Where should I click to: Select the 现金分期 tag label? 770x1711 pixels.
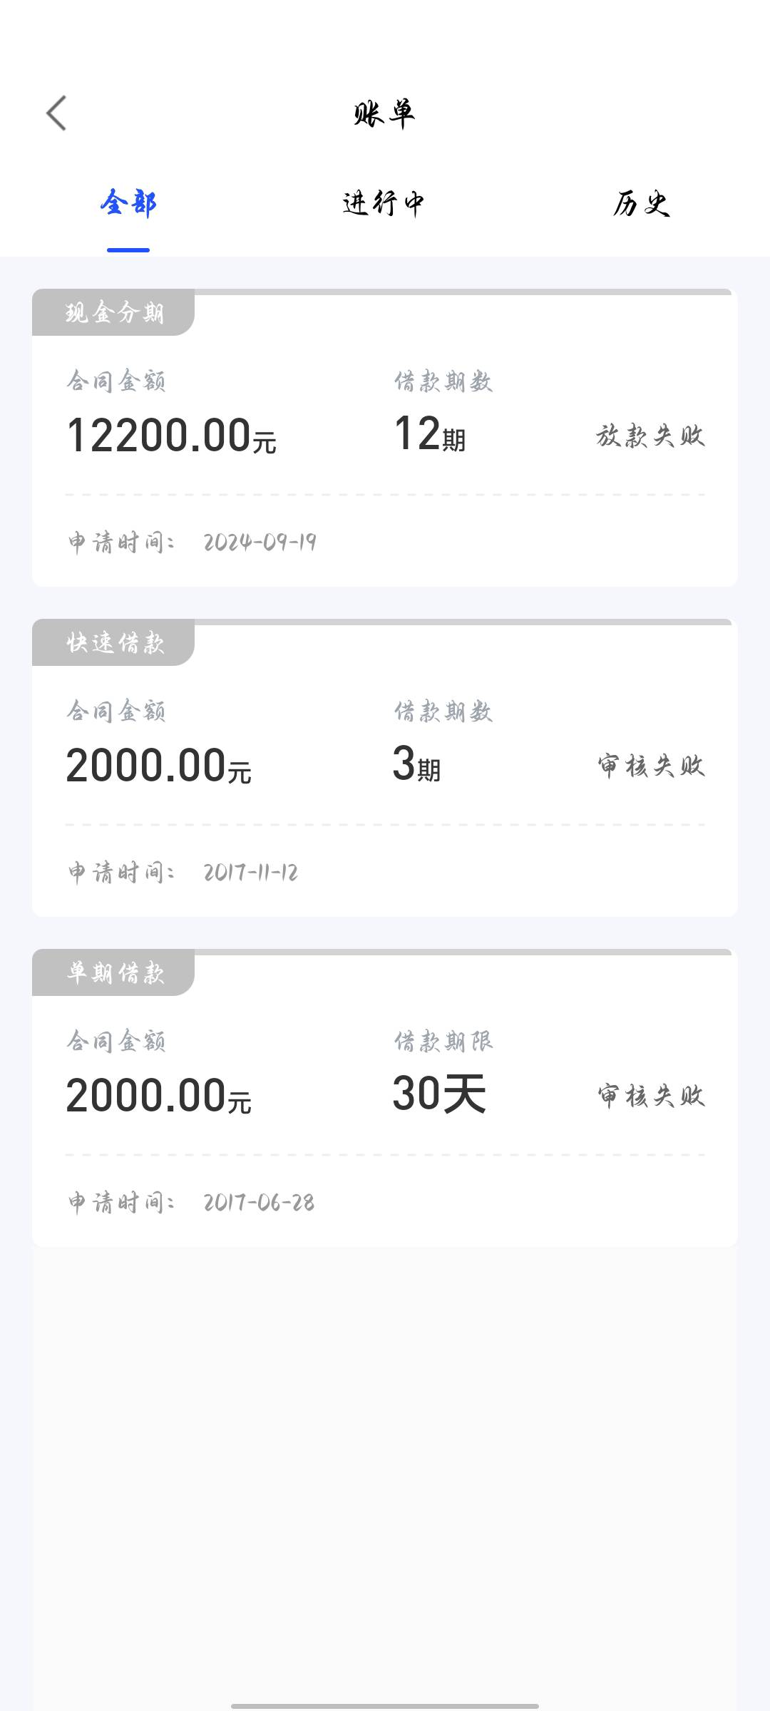point(114,312)
